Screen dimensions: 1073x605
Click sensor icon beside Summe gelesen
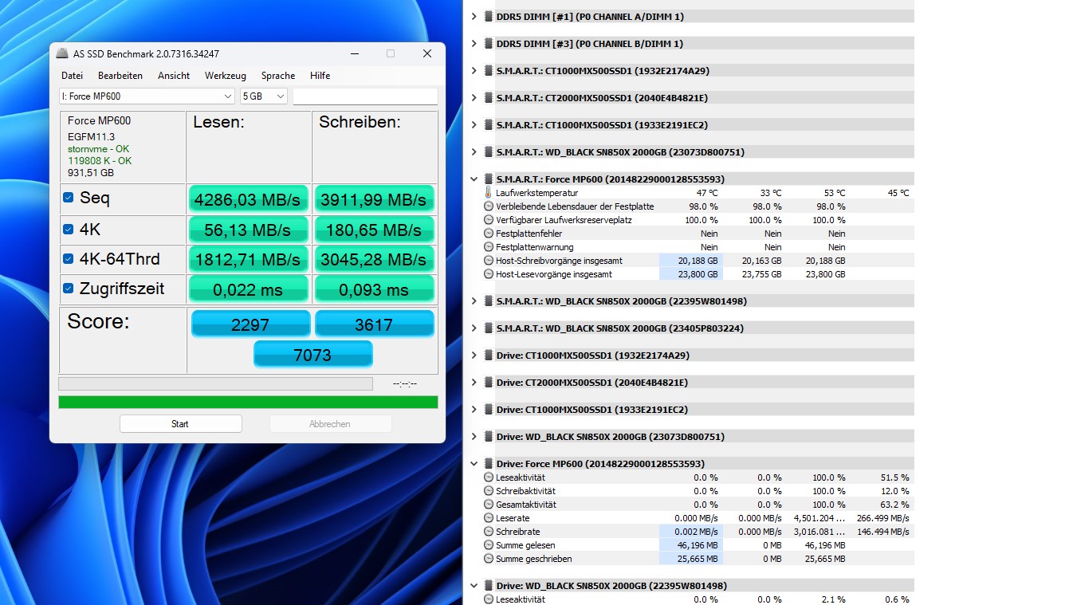[x=489, y=544]
